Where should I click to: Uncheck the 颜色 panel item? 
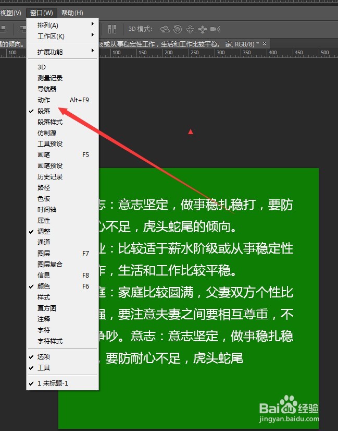[63, 286]
